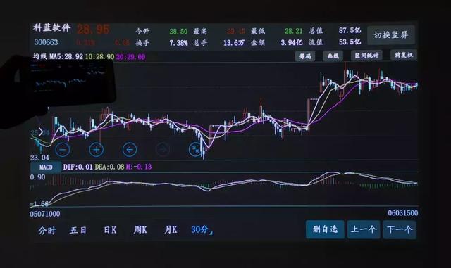Open the 筹码 chip distribution view
The width and height of the screenshot is (451, 268).
305,56
